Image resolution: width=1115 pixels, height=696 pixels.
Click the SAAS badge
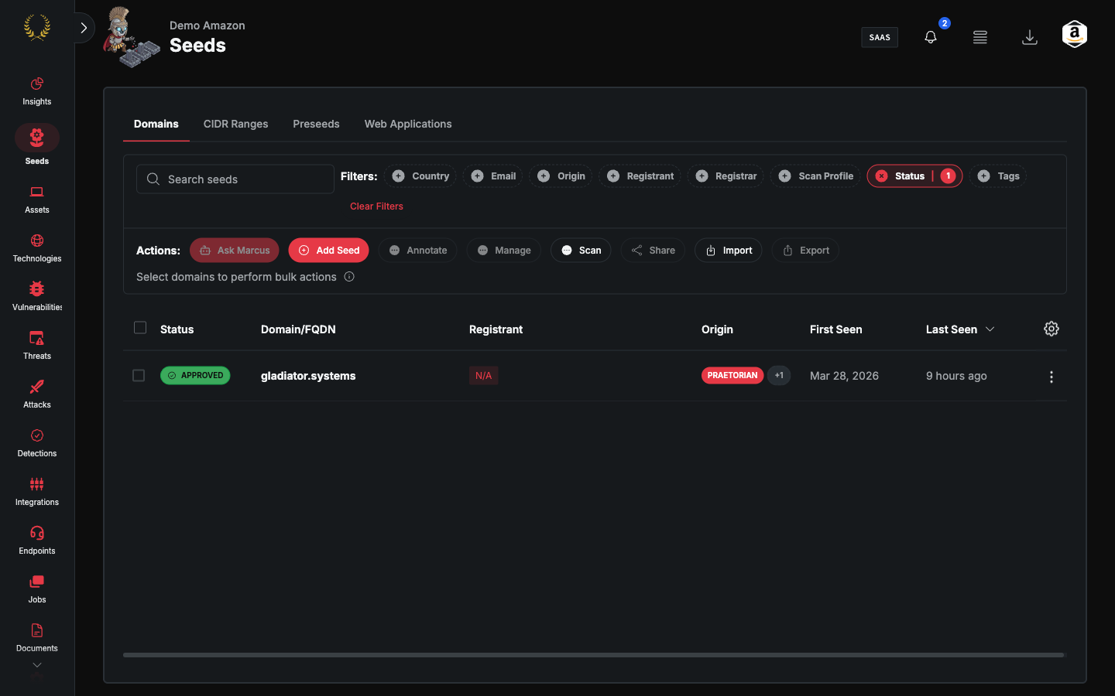(x=880, y=37)
